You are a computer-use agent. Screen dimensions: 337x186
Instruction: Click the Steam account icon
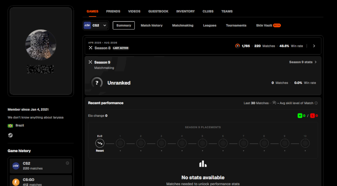[10, 135]
